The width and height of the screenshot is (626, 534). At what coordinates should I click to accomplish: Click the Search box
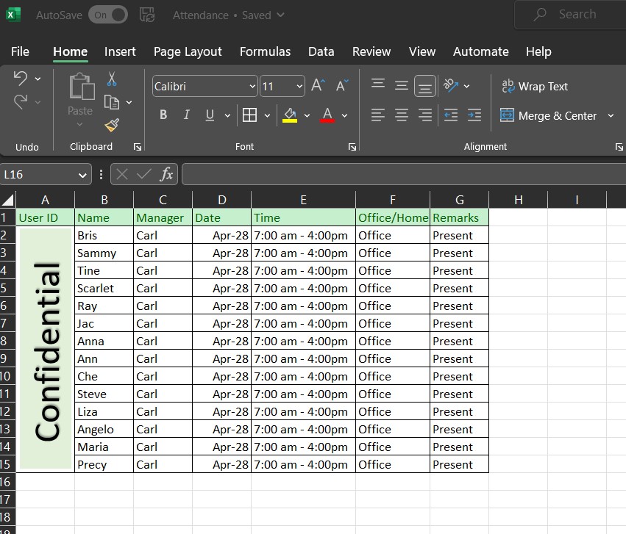(570, 15)
